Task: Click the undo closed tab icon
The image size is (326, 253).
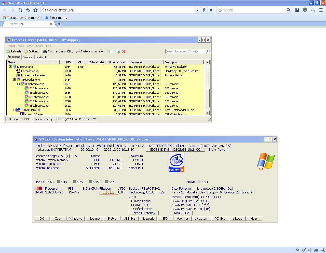Action: tap(28, 10)
